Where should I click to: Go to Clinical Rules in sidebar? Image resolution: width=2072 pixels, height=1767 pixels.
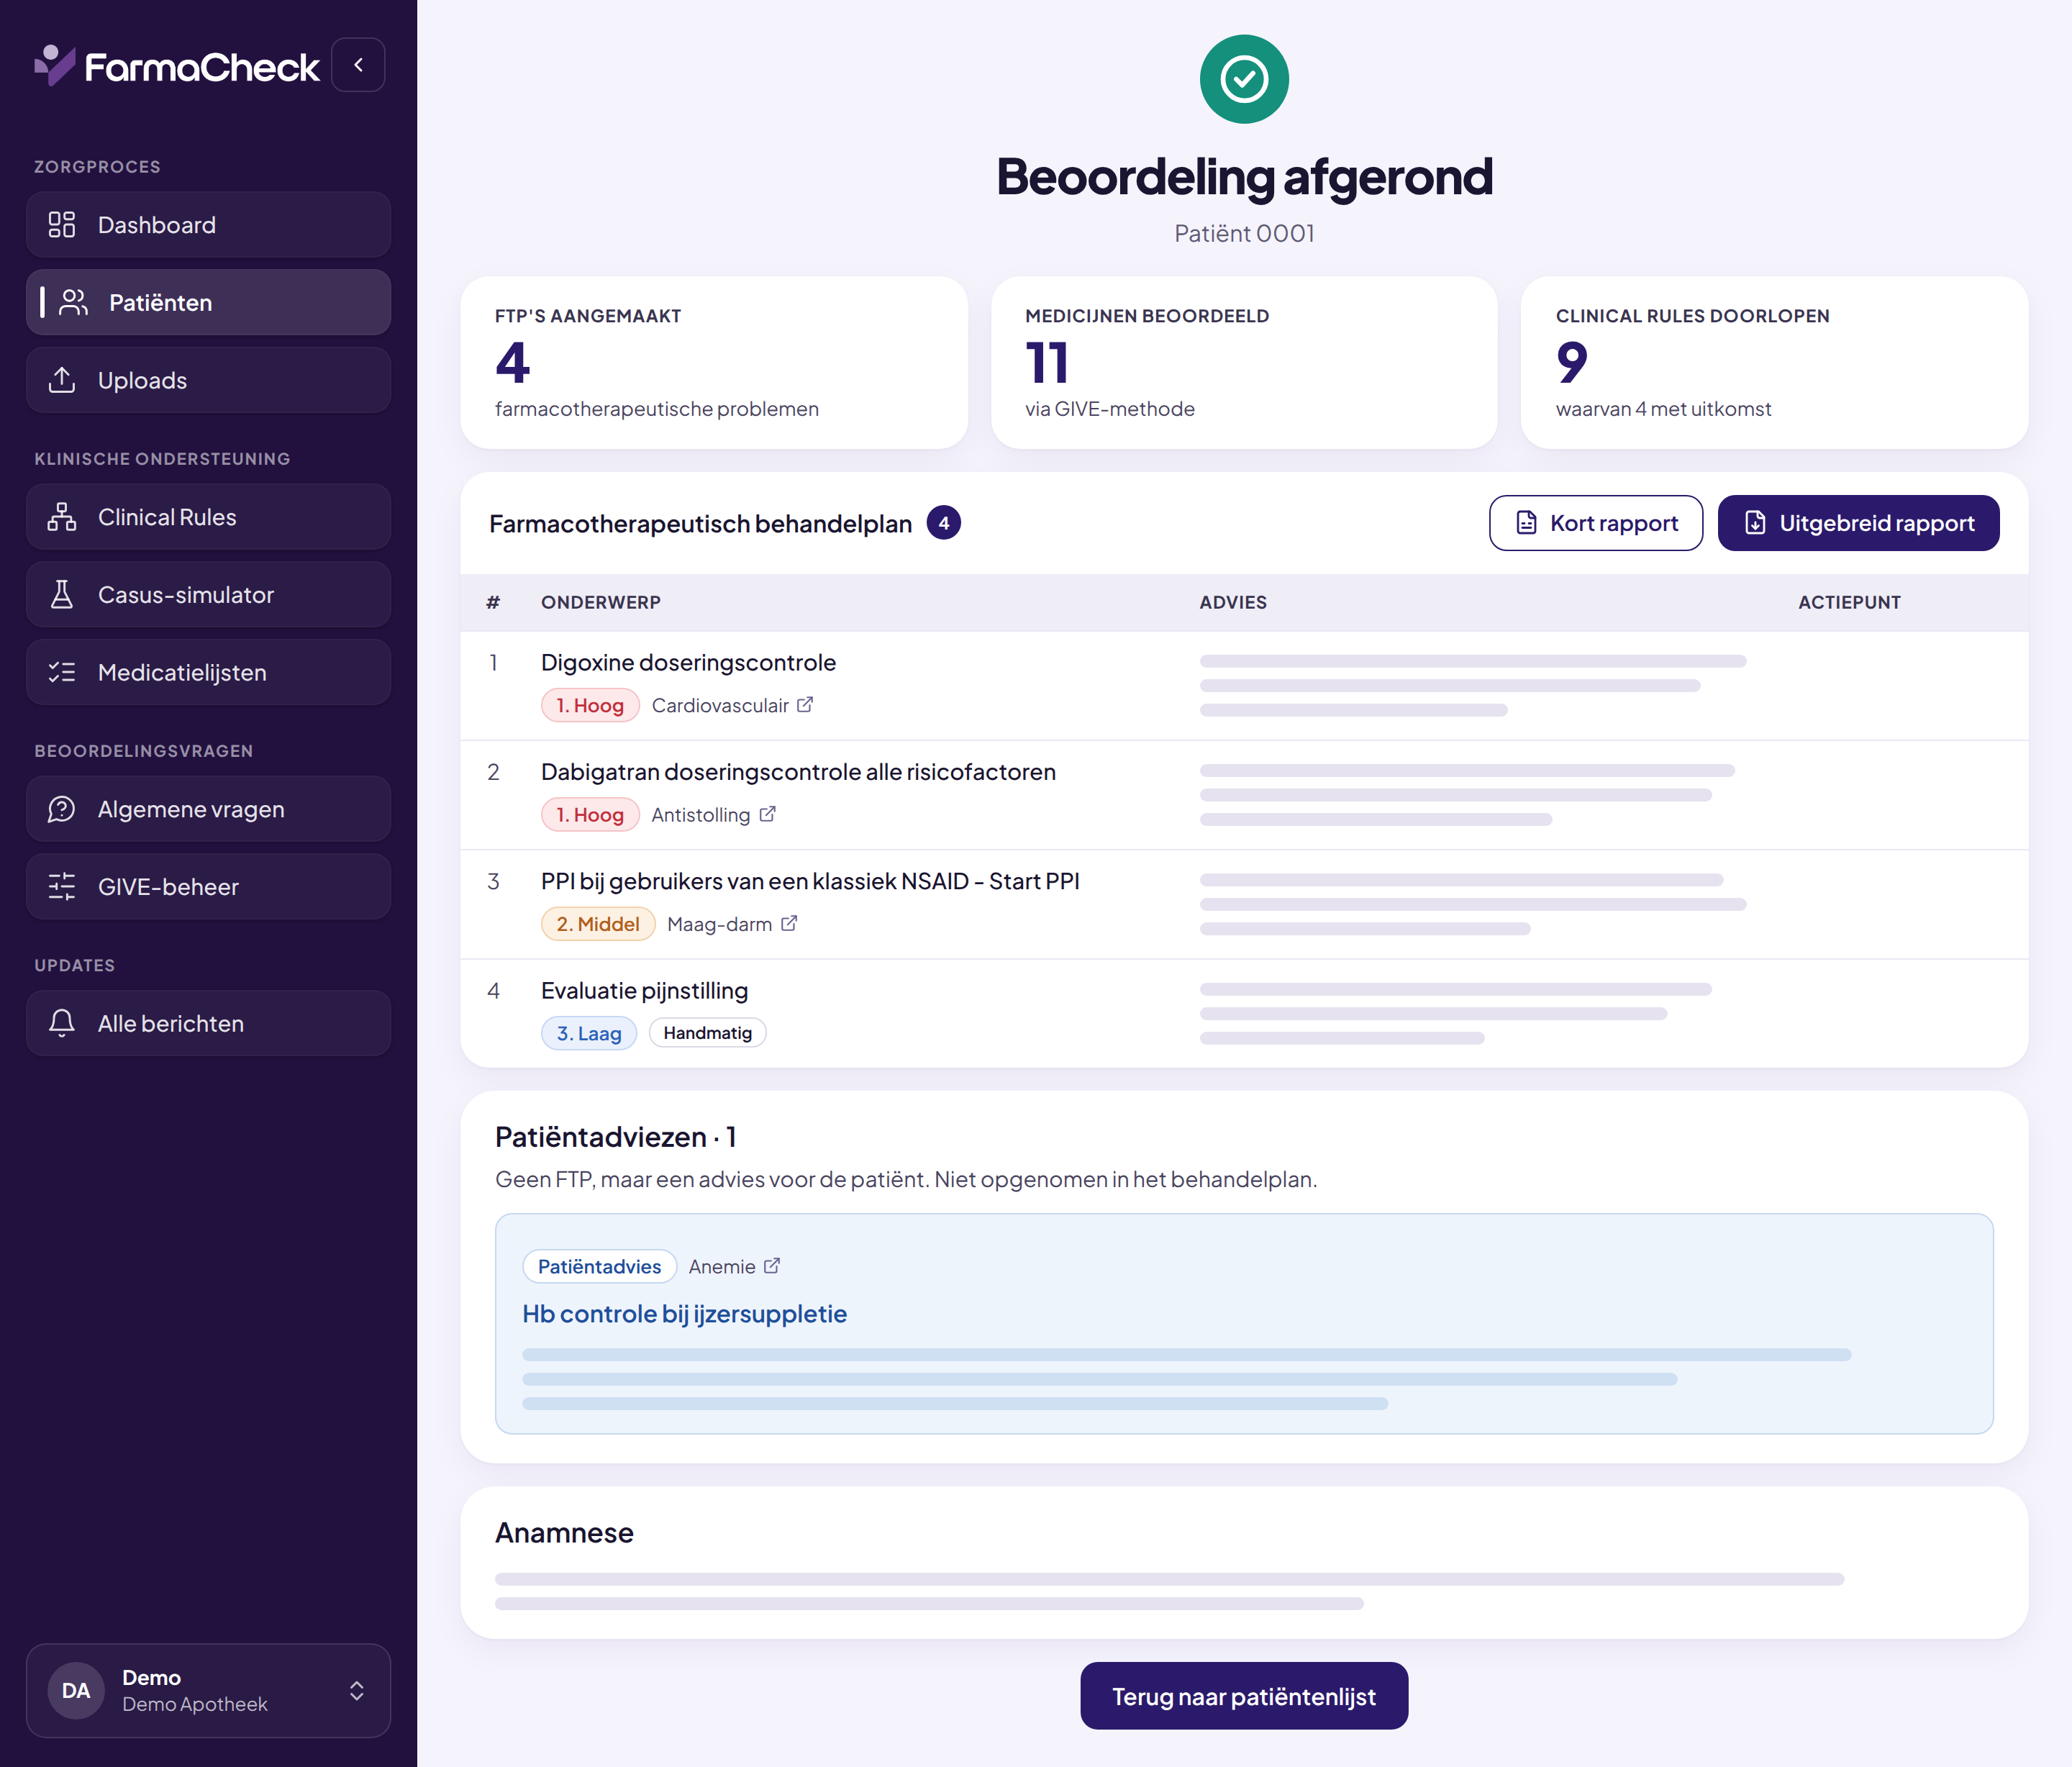tap(208, 517)
